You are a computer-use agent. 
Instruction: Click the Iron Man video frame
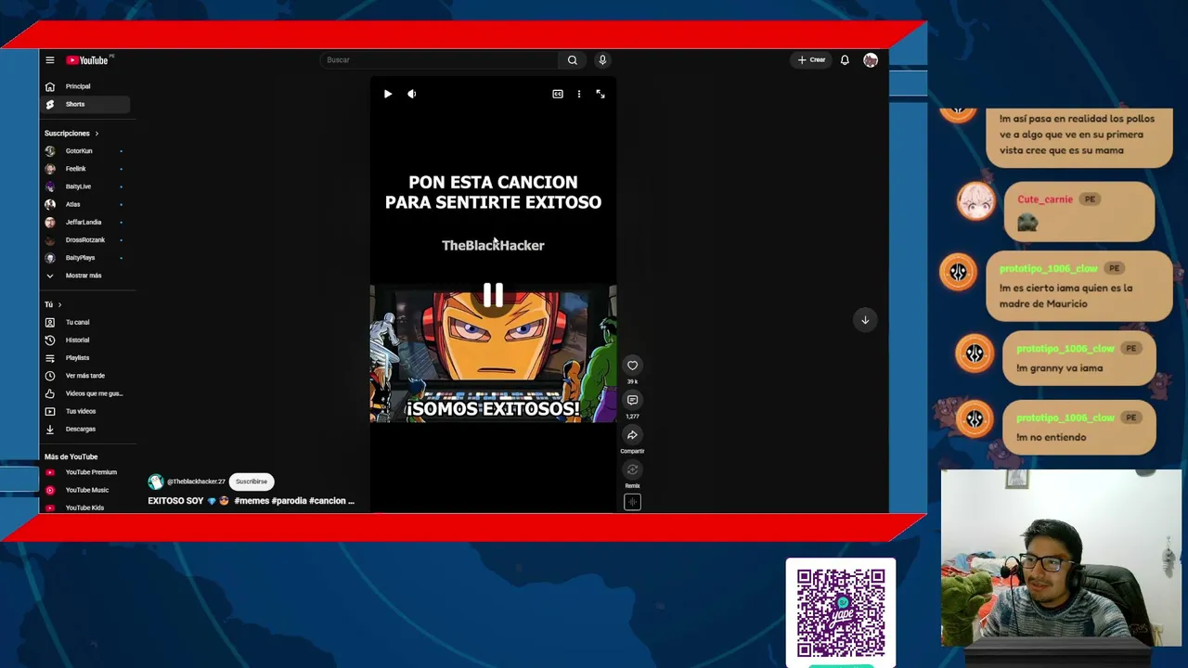[x=493, y=353]
